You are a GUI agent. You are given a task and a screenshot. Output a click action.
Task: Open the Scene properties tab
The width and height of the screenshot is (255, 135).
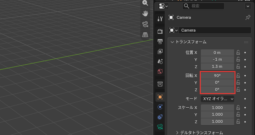160,61
